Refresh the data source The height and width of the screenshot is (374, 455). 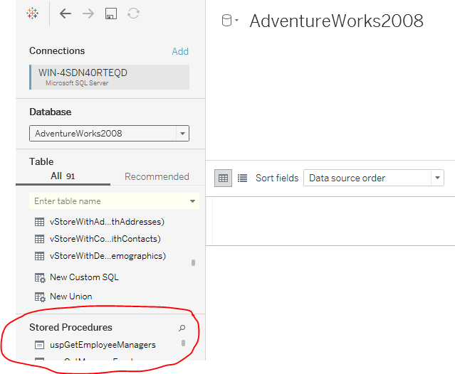click(x=133, y=14)
